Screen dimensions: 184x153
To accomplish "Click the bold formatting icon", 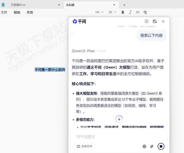I will coord(123,12).
